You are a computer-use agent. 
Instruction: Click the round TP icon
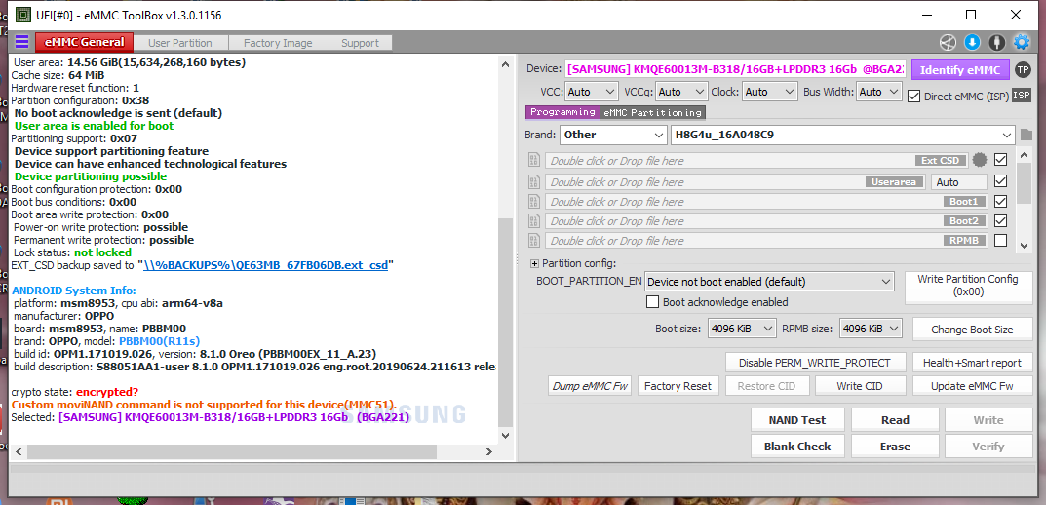click(1022, 69)
